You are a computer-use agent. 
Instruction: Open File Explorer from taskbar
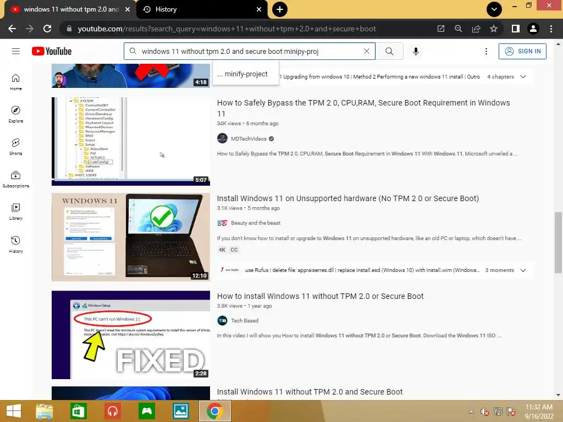pyautogui.click(x=44, y=411)
